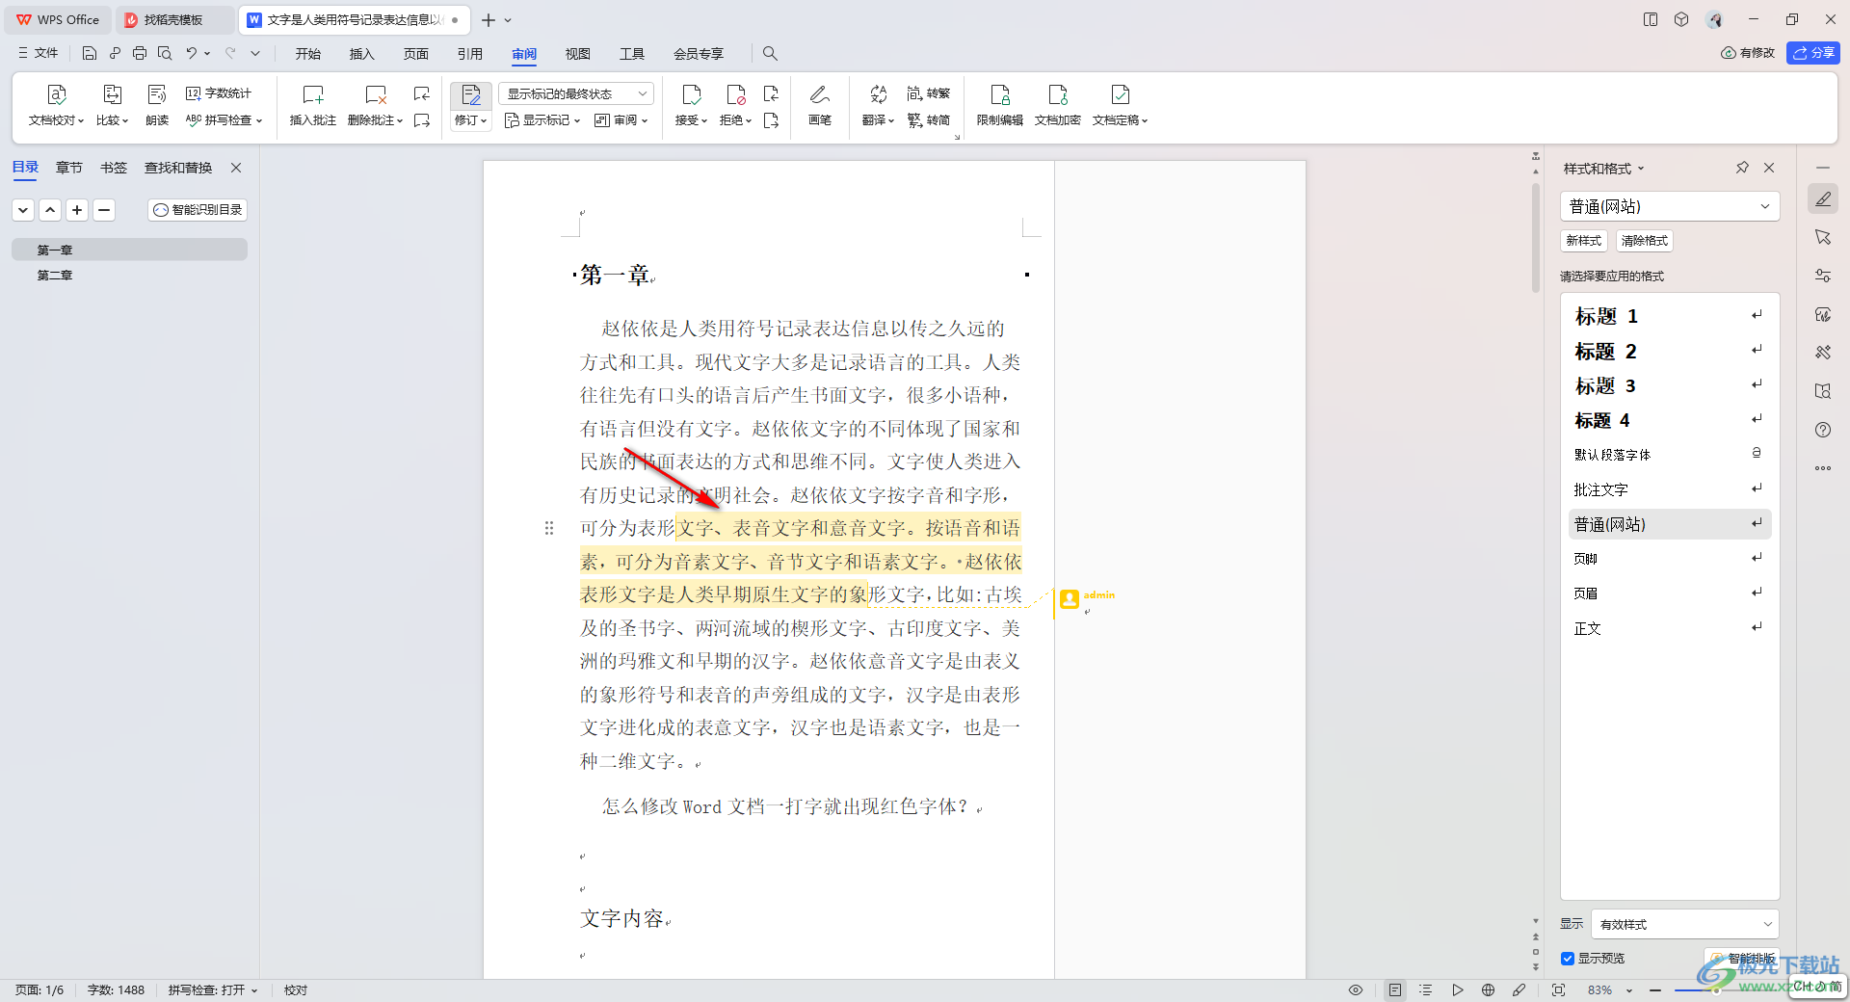Click 转繁 convert to traditional Chinese
1850x1002 pixels.
(x=929, y=92)
